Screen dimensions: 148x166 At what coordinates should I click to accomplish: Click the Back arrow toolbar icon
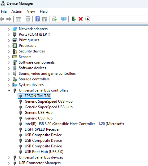[2, 19]
